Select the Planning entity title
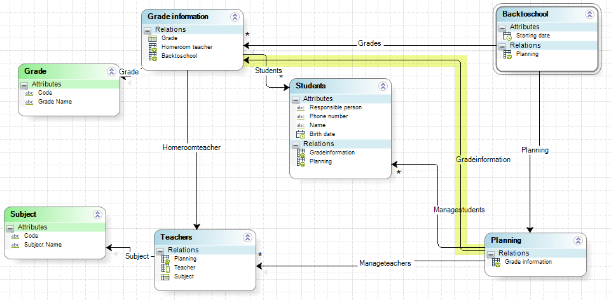The height and width of the screenshot is (300, 611). click(506, 240)
